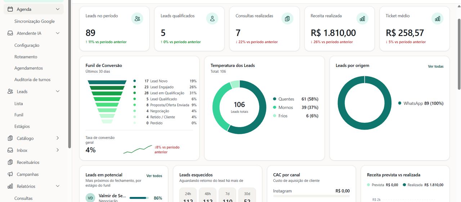Navigate to Funil in sidebar
461x202 pixels.
pos(19,115)
